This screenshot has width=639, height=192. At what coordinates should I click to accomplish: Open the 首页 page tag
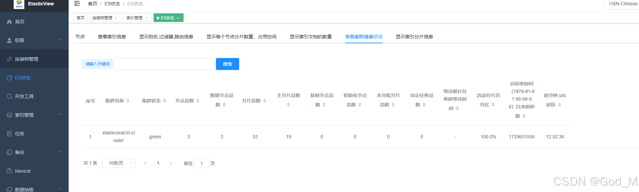[81, 18]
